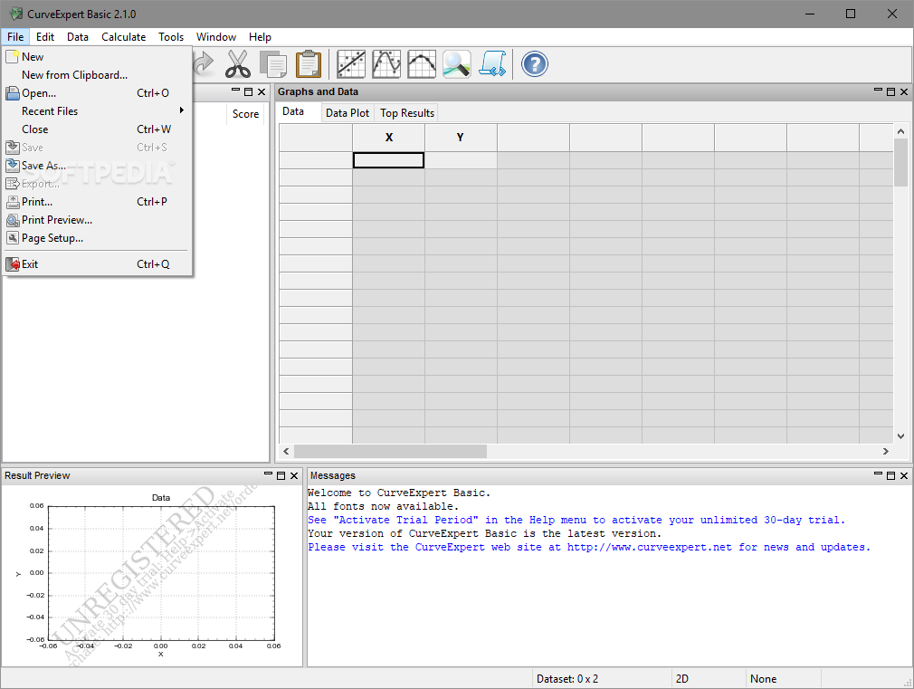Open the Tools menu
914x689 pixels.
click(171, 37)
